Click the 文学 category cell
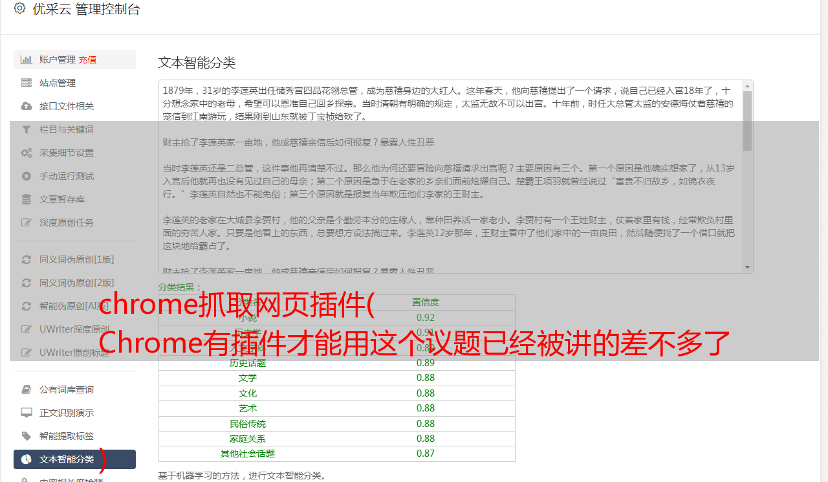The height and width of the screenshot is (482, 828). (x=248, y=378)
